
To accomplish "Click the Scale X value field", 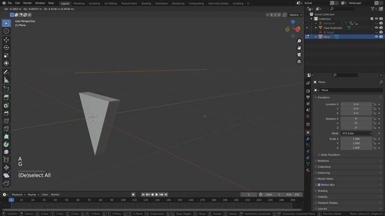I will [356, 139].
